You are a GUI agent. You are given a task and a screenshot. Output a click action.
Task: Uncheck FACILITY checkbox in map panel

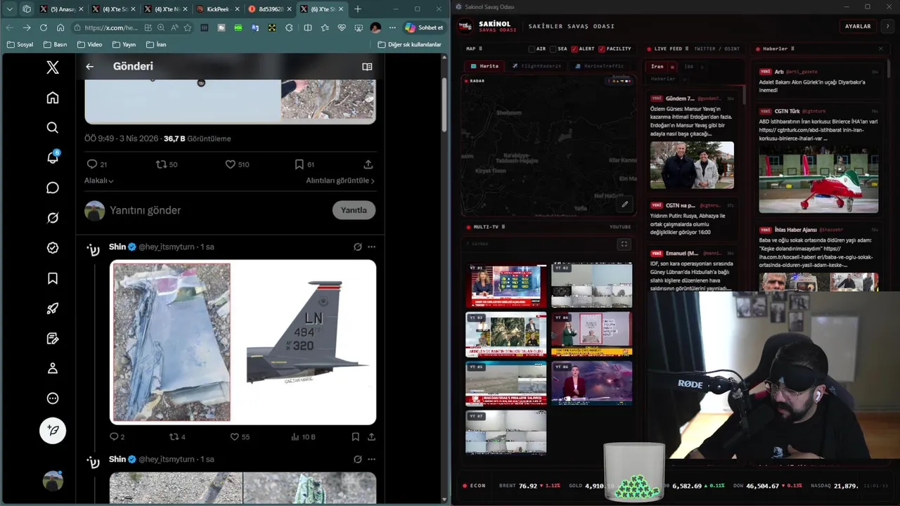(x=601, y=49)
